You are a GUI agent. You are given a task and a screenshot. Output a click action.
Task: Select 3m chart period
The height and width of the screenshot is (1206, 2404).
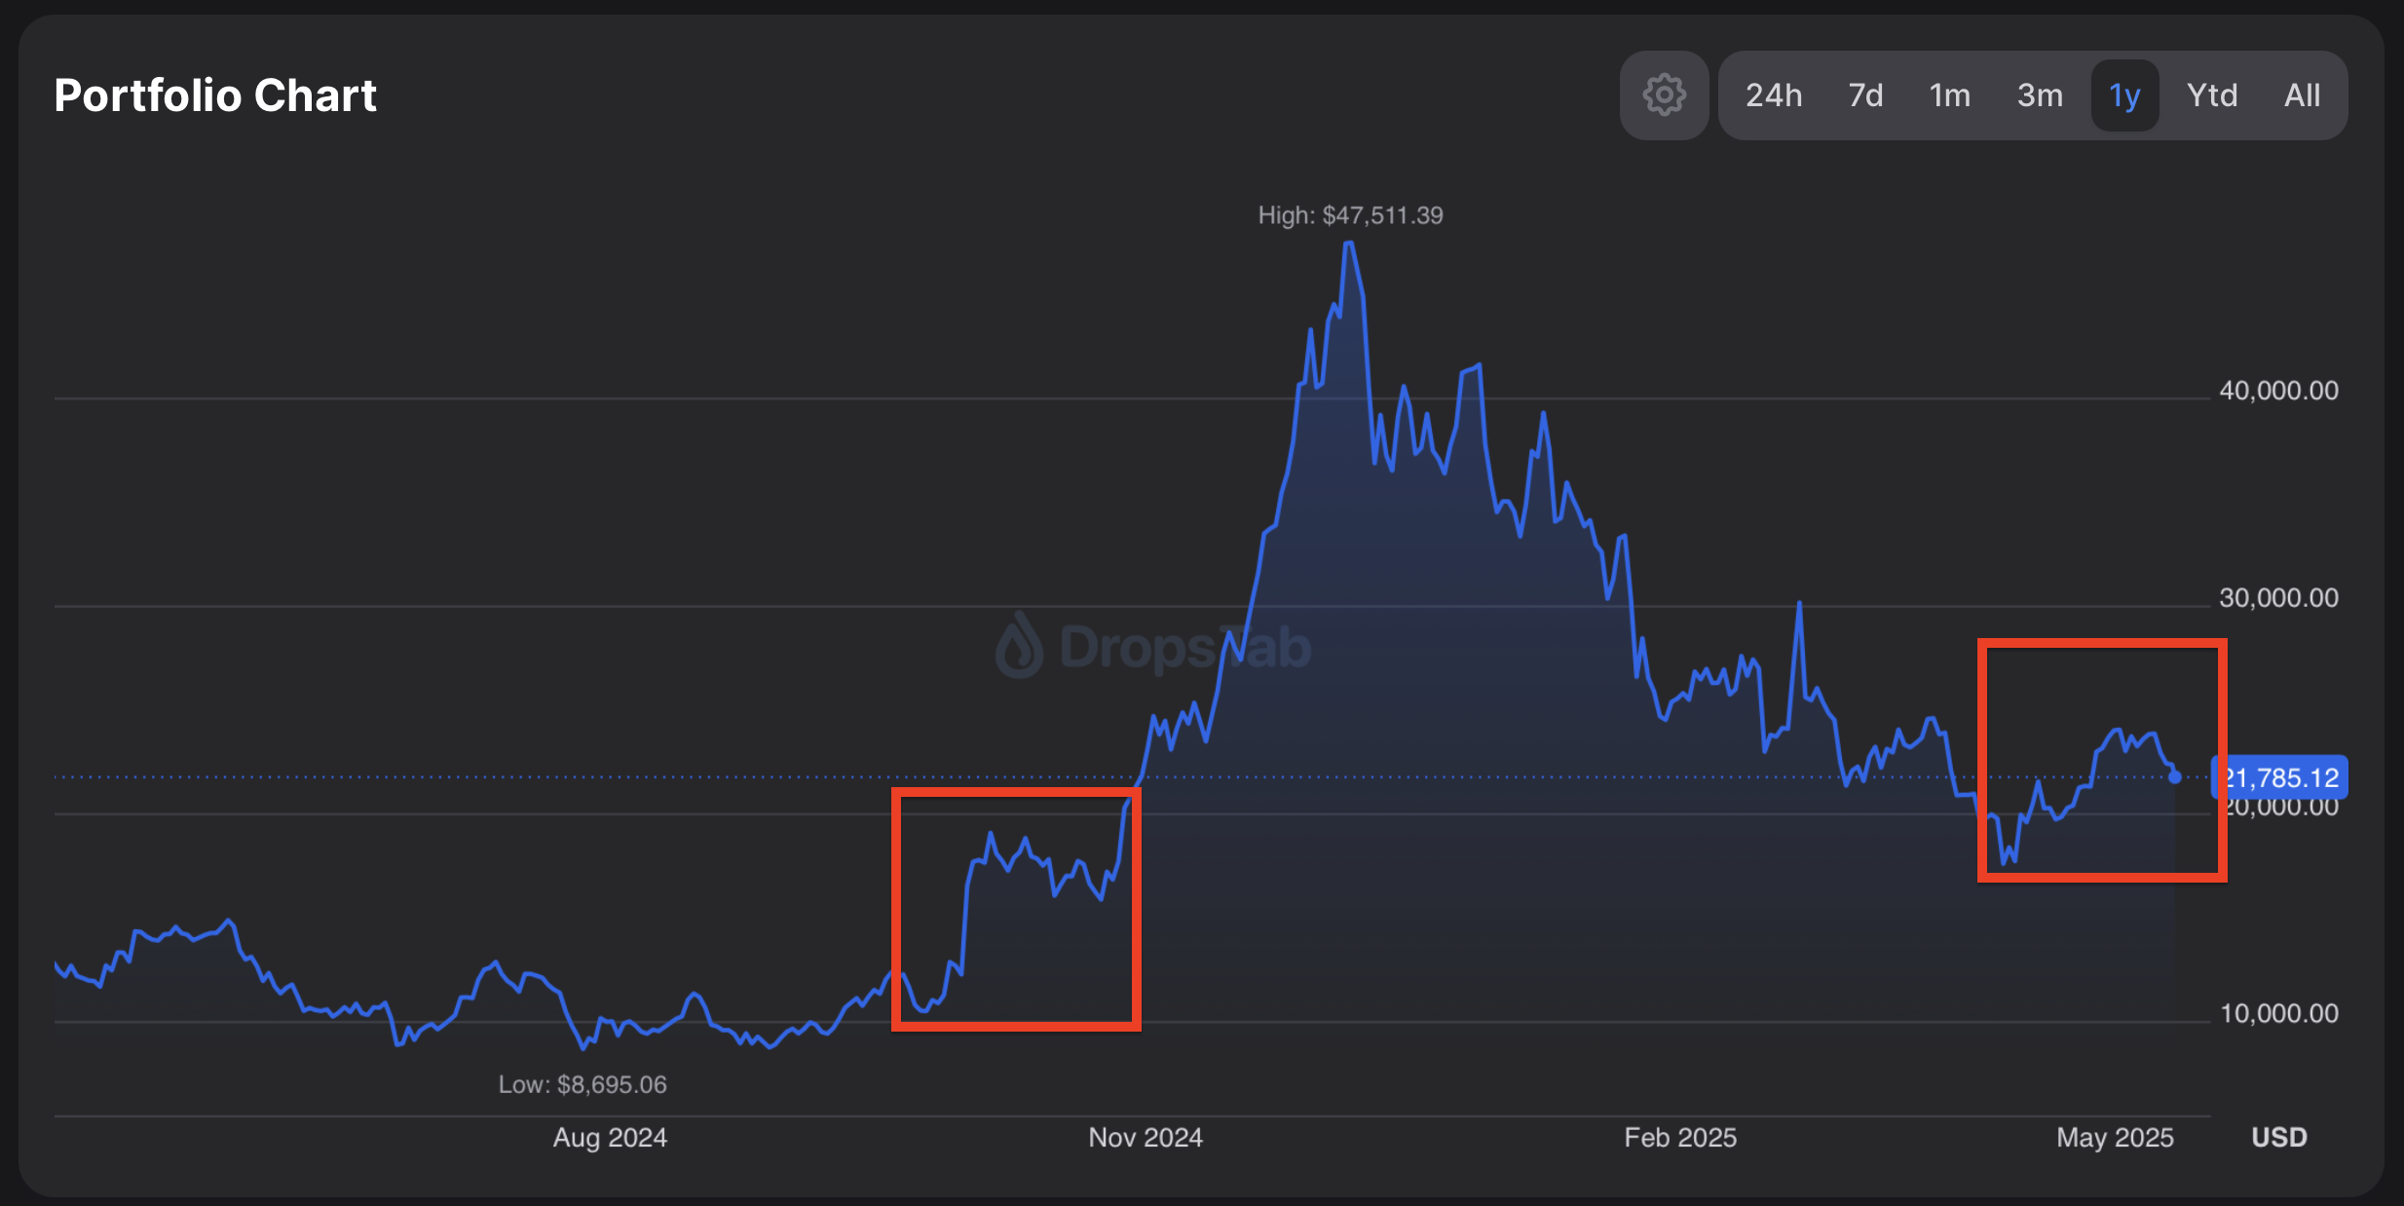click(x=2040, y=95)
